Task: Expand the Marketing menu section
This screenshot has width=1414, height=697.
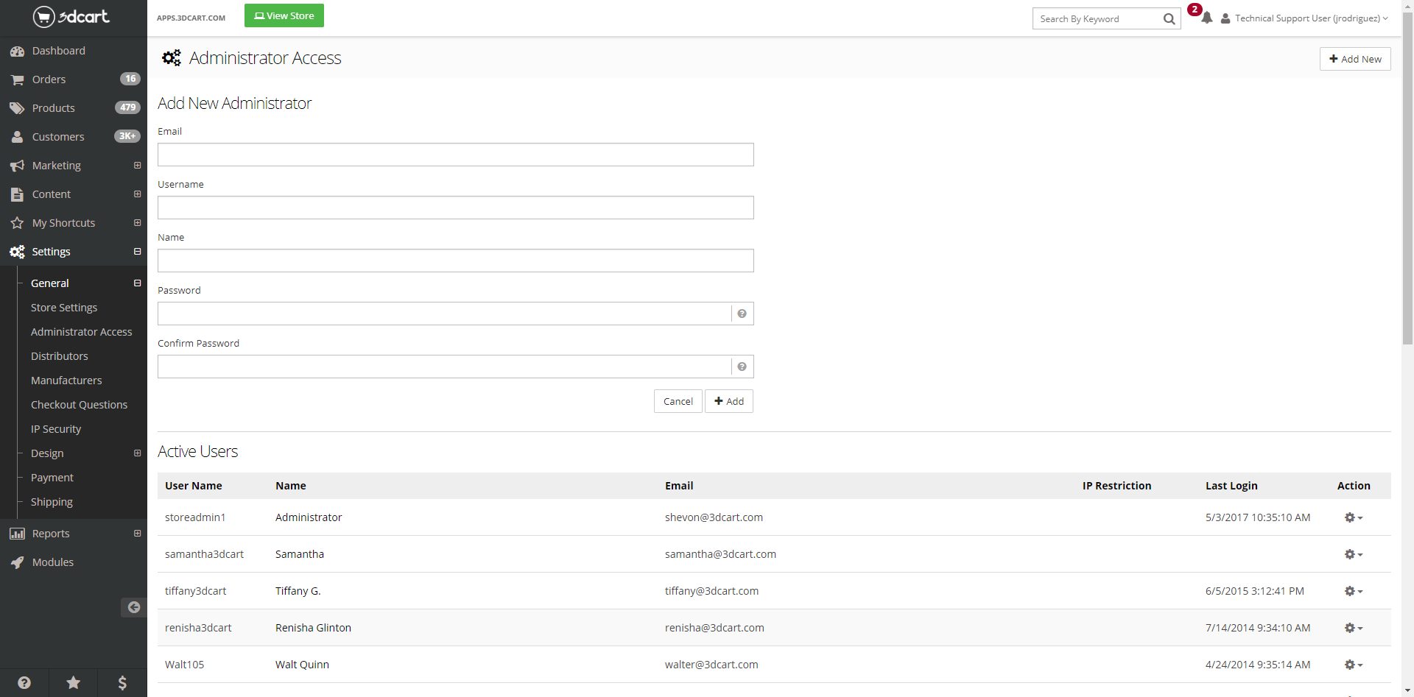Action: point(137,166)
